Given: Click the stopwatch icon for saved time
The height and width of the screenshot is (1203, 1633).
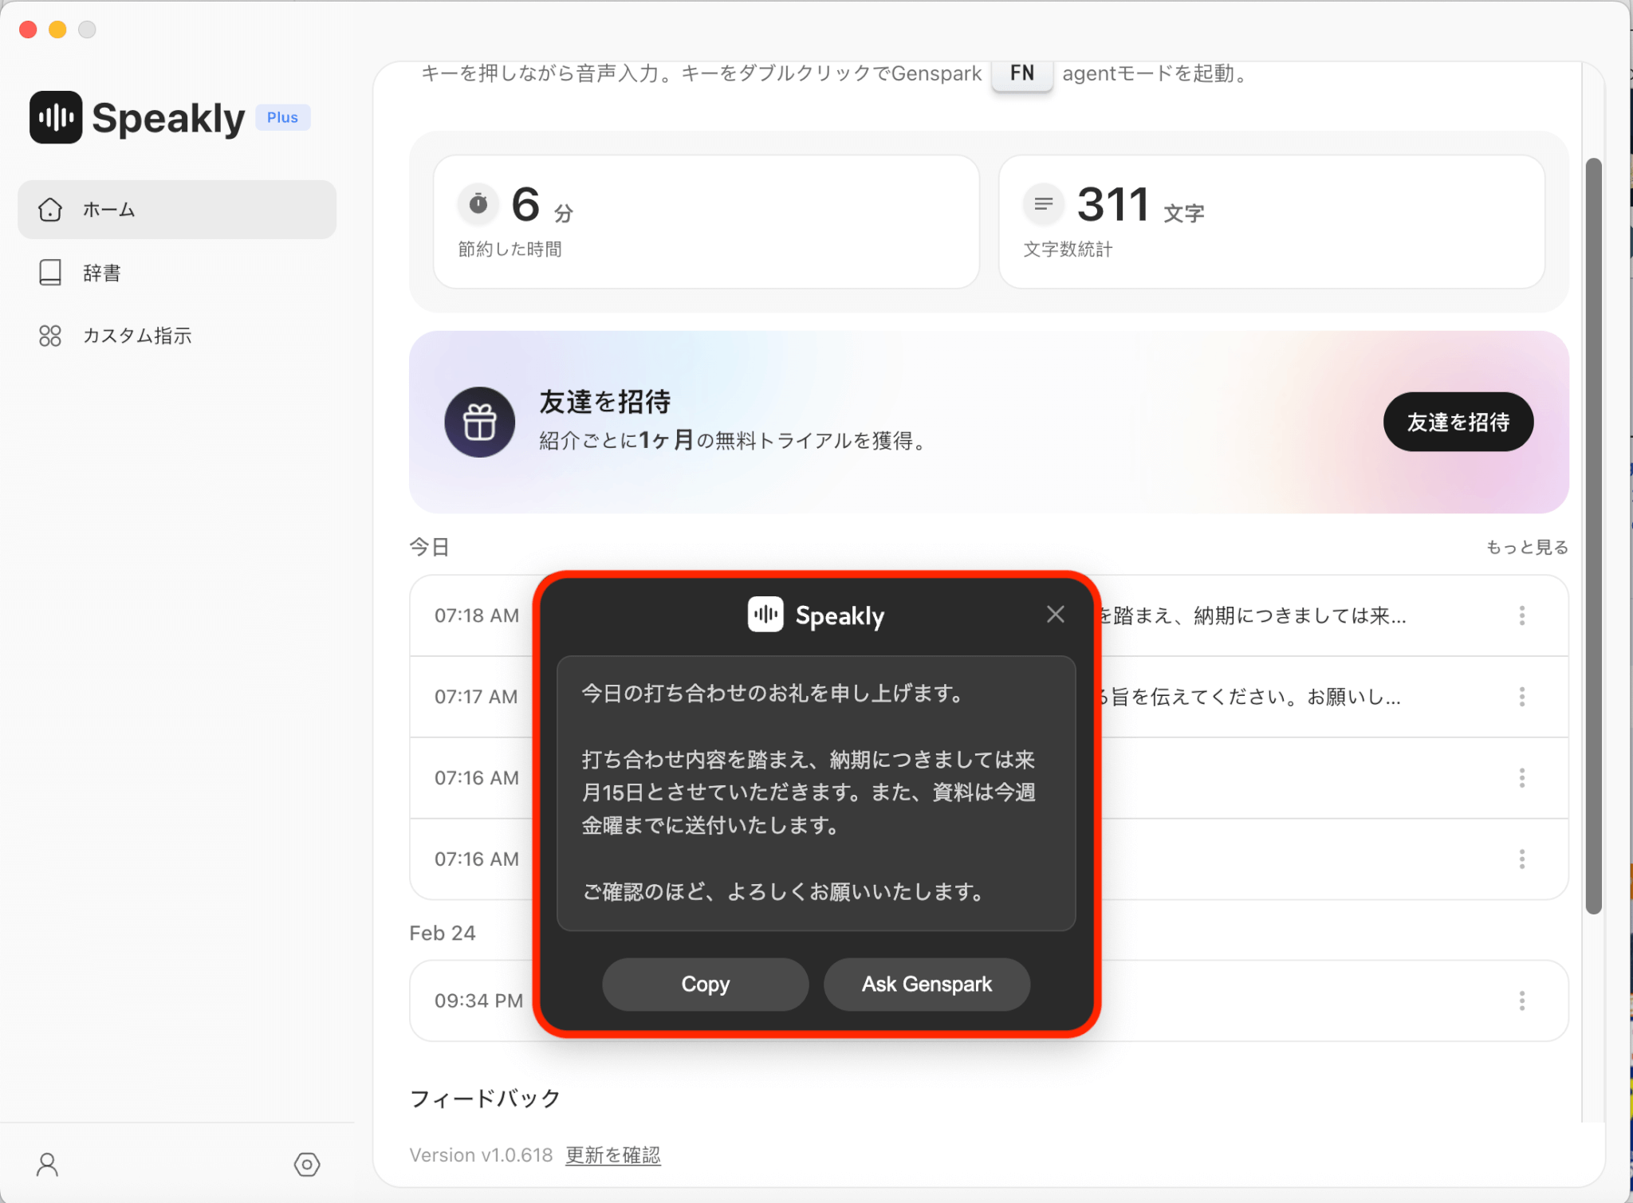Looking at the screenshot, I should tap(478, 204).
